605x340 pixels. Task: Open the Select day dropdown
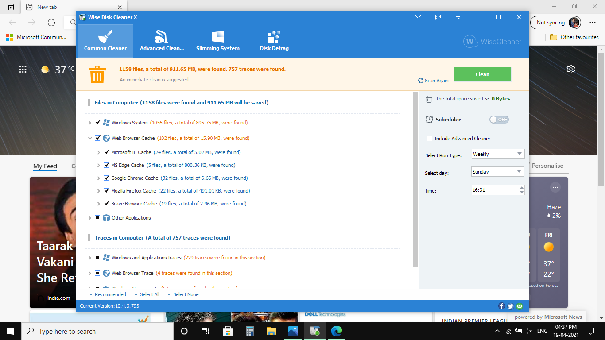click(x=498, y=172)
